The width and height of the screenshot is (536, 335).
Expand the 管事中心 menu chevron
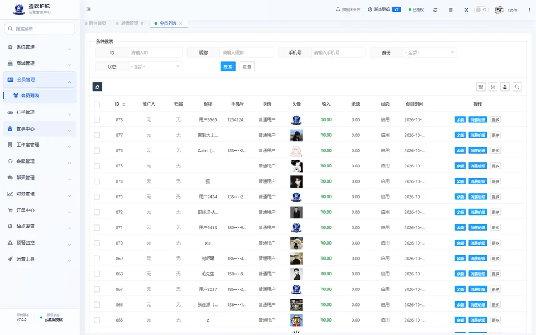[69, 131]
